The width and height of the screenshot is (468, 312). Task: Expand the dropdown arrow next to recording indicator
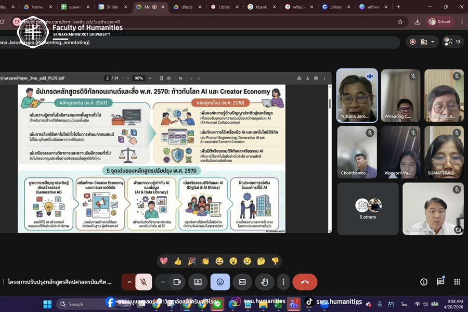click(x=433, y=42)
